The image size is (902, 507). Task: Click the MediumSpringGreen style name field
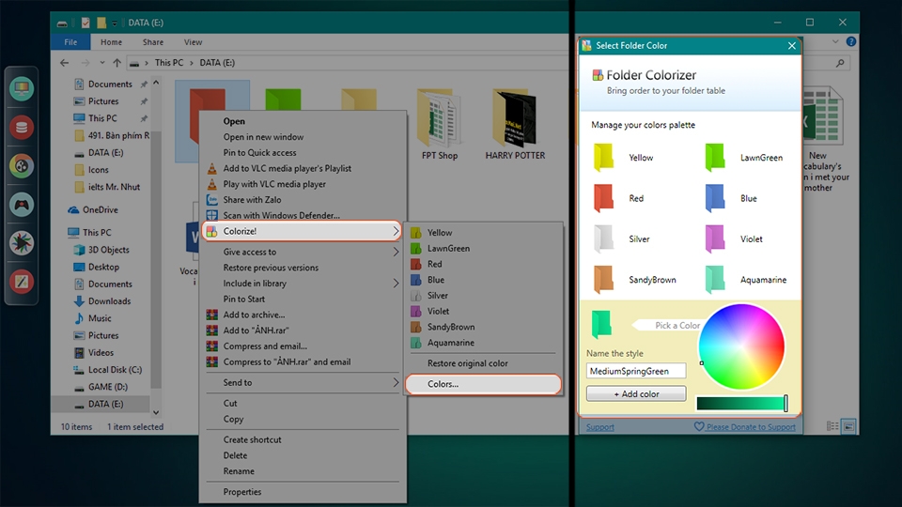pos(636,371)
